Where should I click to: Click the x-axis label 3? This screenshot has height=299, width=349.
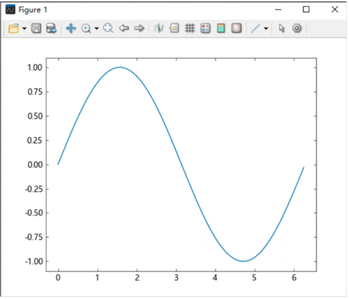point(176,278)
